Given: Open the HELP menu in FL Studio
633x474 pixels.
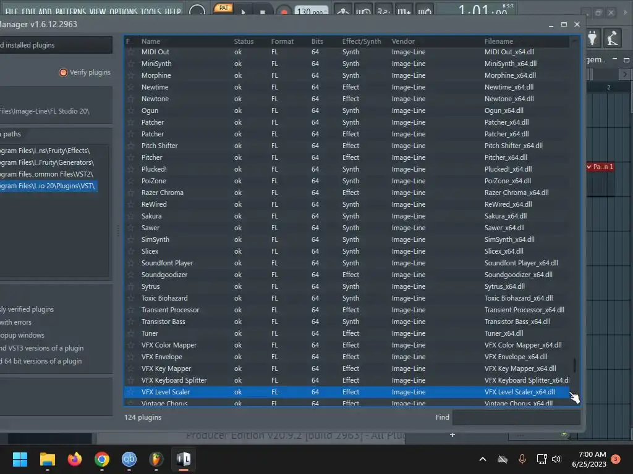Looking at the screenshot, I should 172,11.
